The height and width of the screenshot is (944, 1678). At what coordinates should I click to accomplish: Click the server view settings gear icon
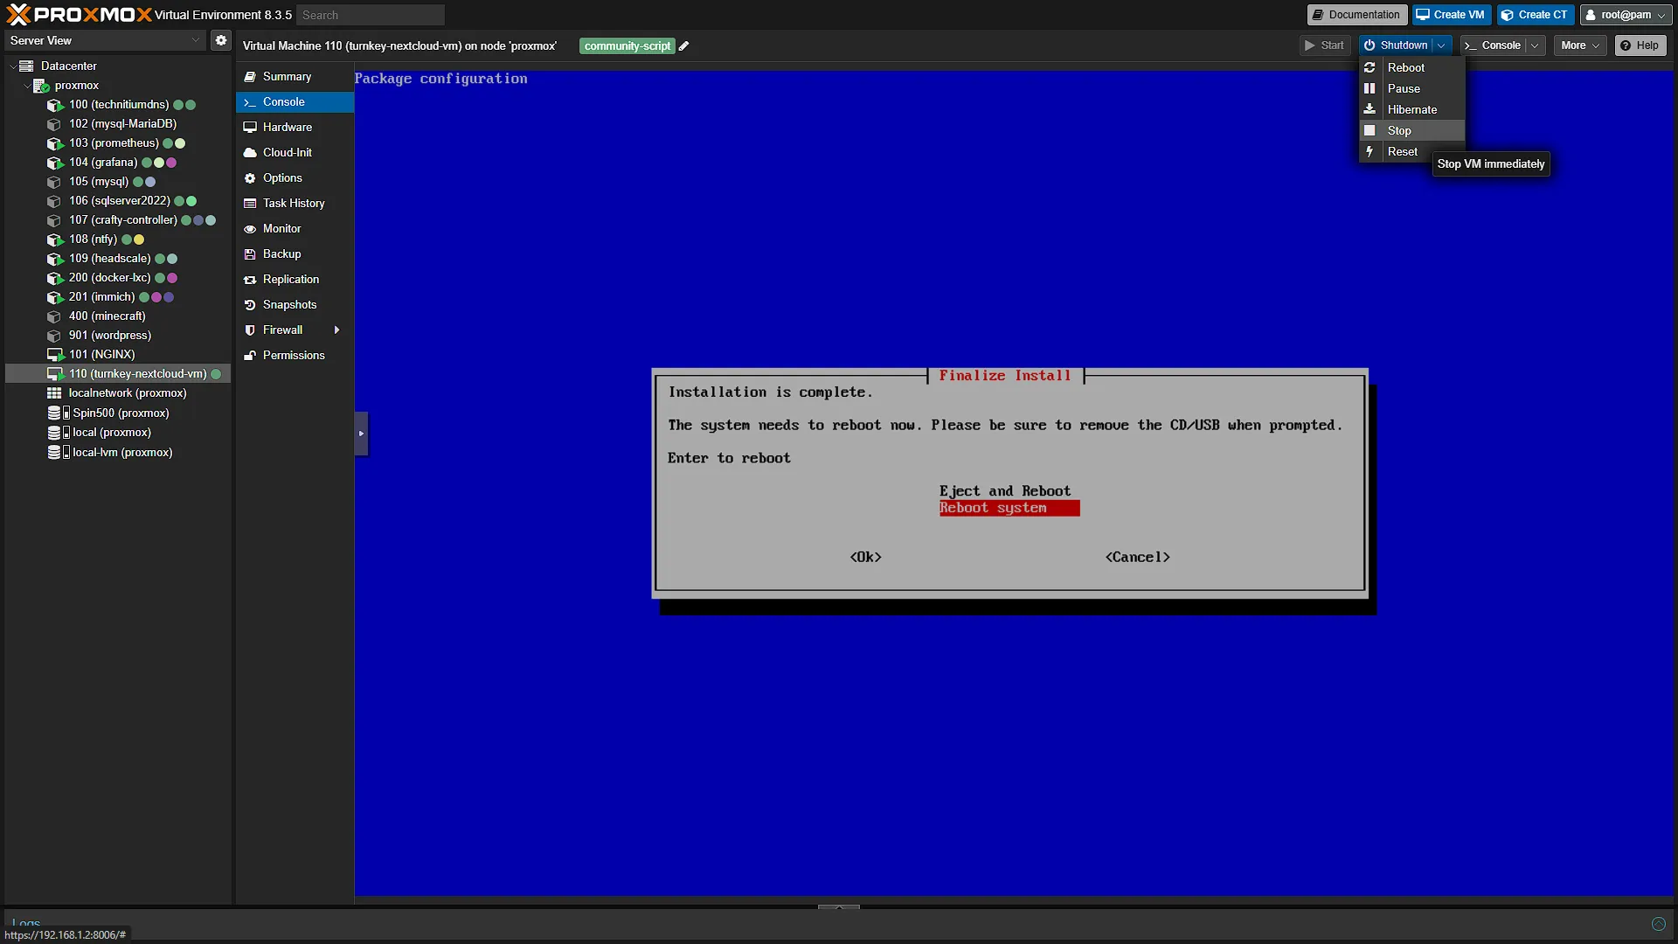(221, 40)
